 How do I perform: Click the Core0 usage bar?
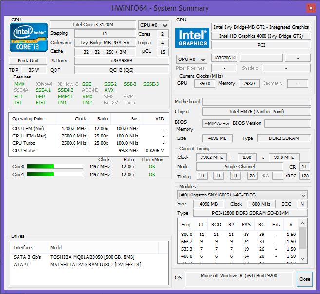coord(55,167)
